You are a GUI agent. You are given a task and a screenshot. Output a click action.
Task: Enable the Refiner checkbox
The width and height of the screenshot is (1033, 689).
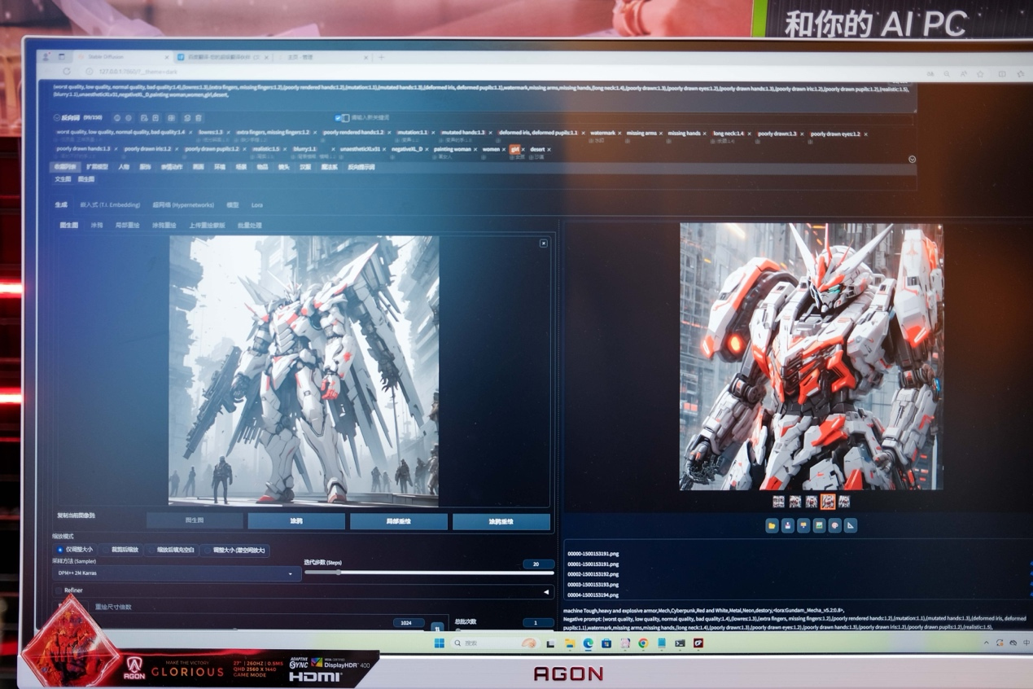point(57,590)
